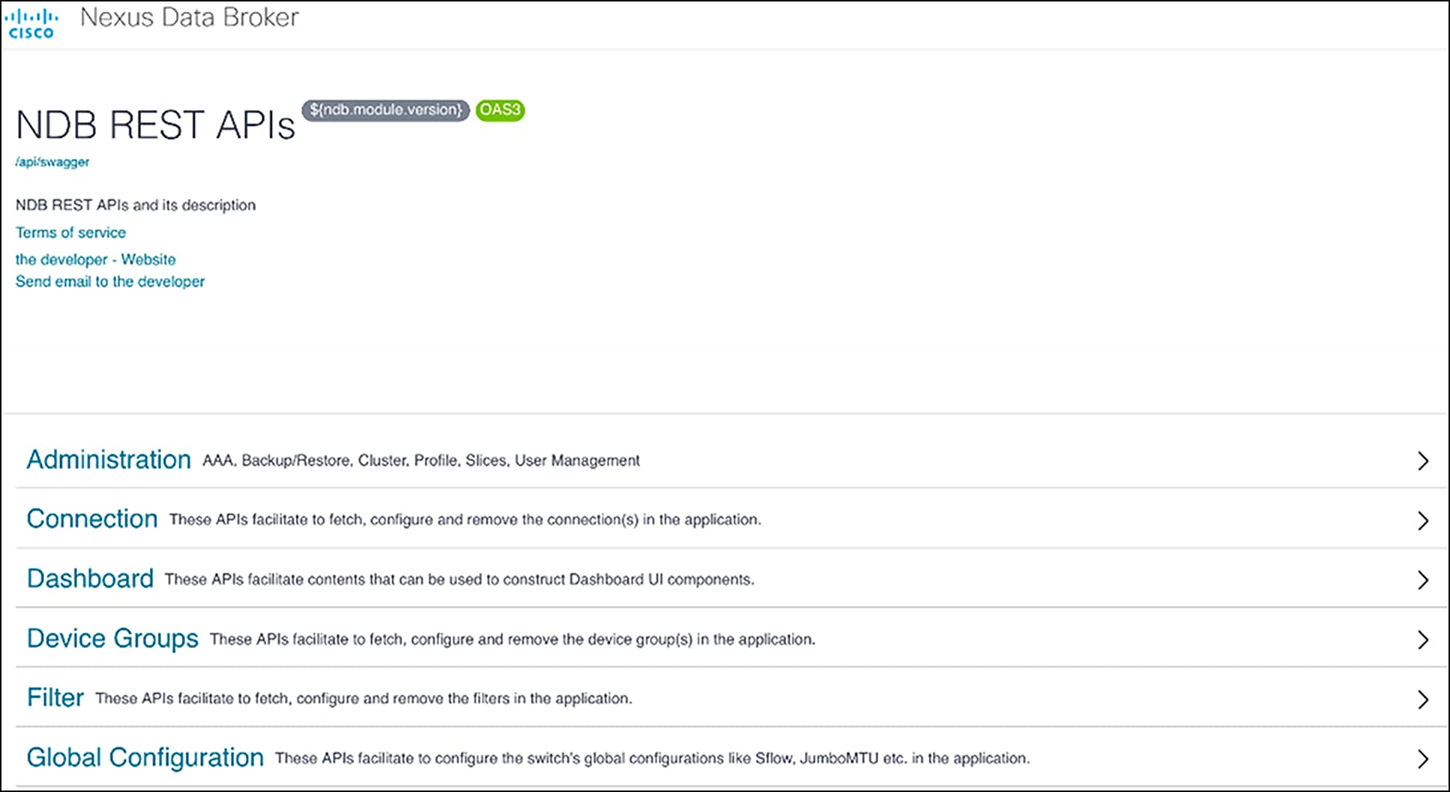
Task: Click the 'AAA, Backup/Restore, Cluster' Administration description
Action: 421,461
